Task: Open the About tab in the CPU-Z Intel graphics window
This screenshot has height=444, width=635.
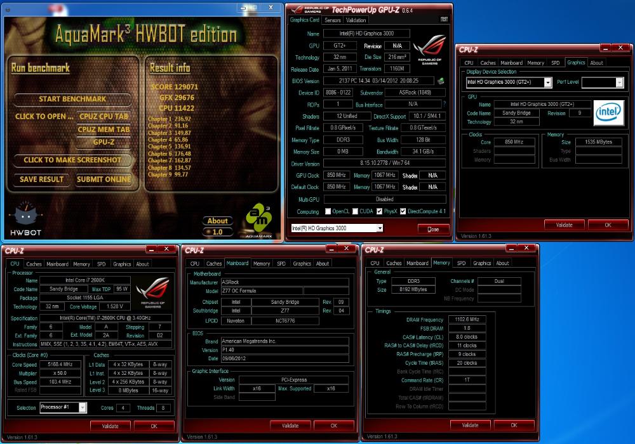Action: [596, 63]
